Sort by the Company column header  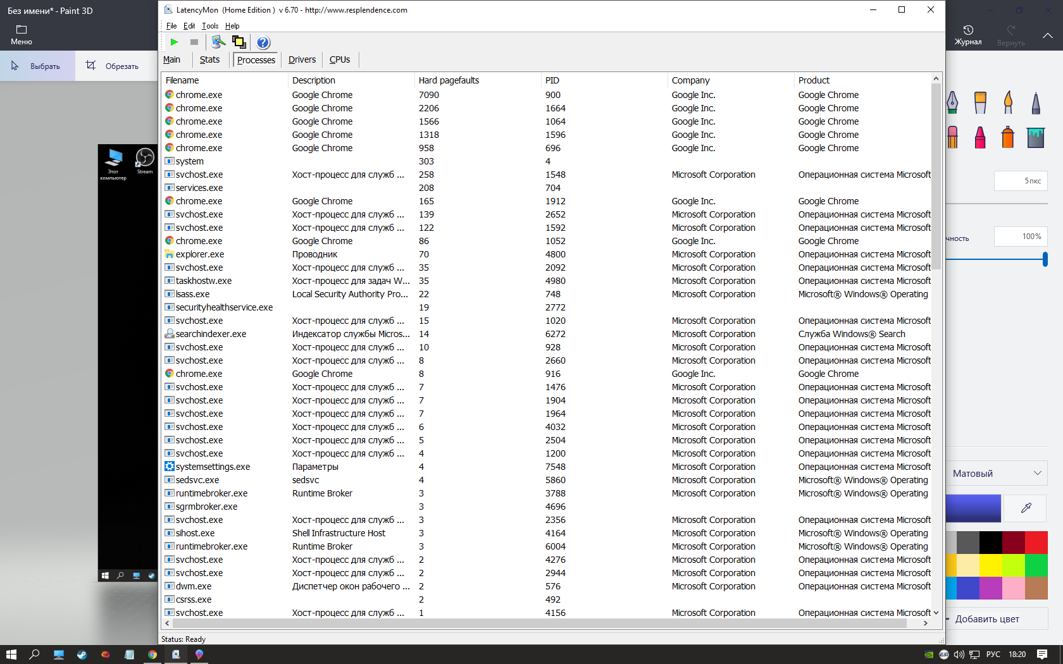click(731, 80)
